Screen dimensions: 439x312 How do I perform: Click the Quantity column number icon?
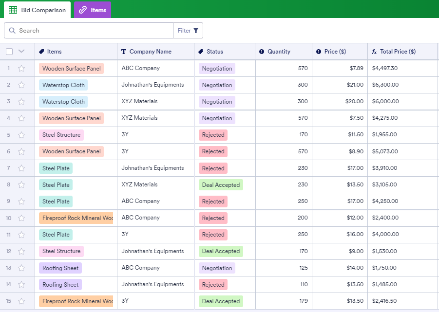coord(262,52)
